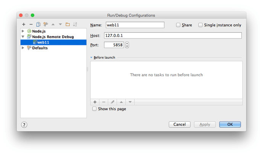Click the web11 configuration icon
The image size is (267, 153).
[35, 42]
